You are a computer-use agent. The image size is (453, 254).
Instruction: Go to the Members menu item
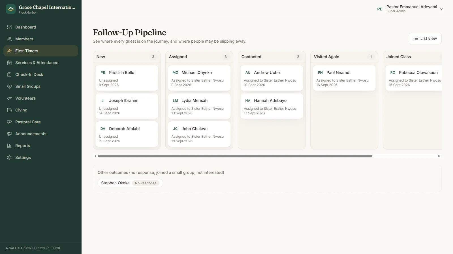click(41, 39)
